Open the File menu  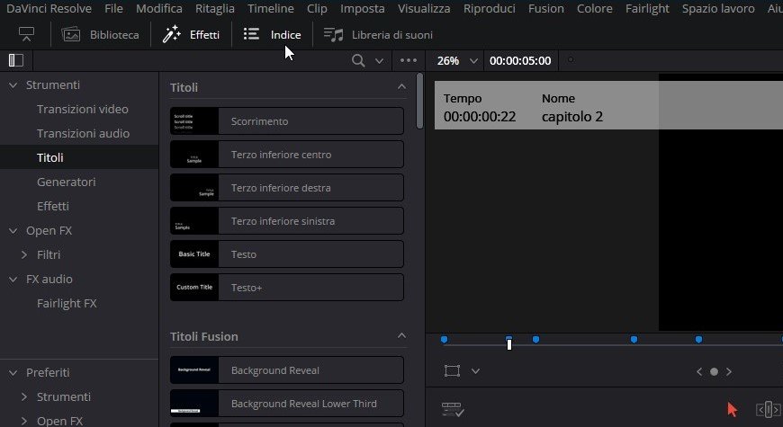[113, 8]
